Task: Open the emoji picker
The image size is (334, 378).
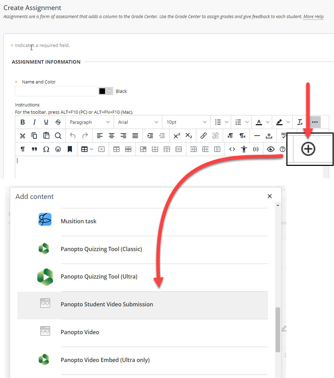Action: [x=58, y=149]
